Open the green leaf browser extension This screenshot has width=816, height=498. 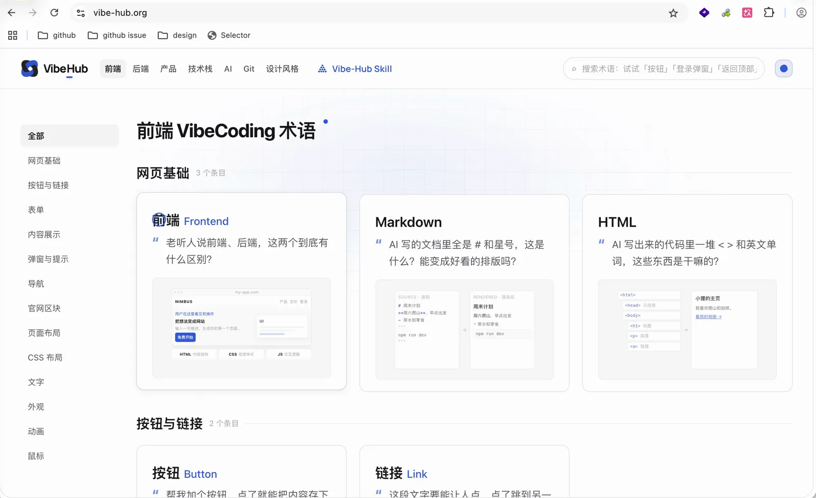[x=726, y=13]
